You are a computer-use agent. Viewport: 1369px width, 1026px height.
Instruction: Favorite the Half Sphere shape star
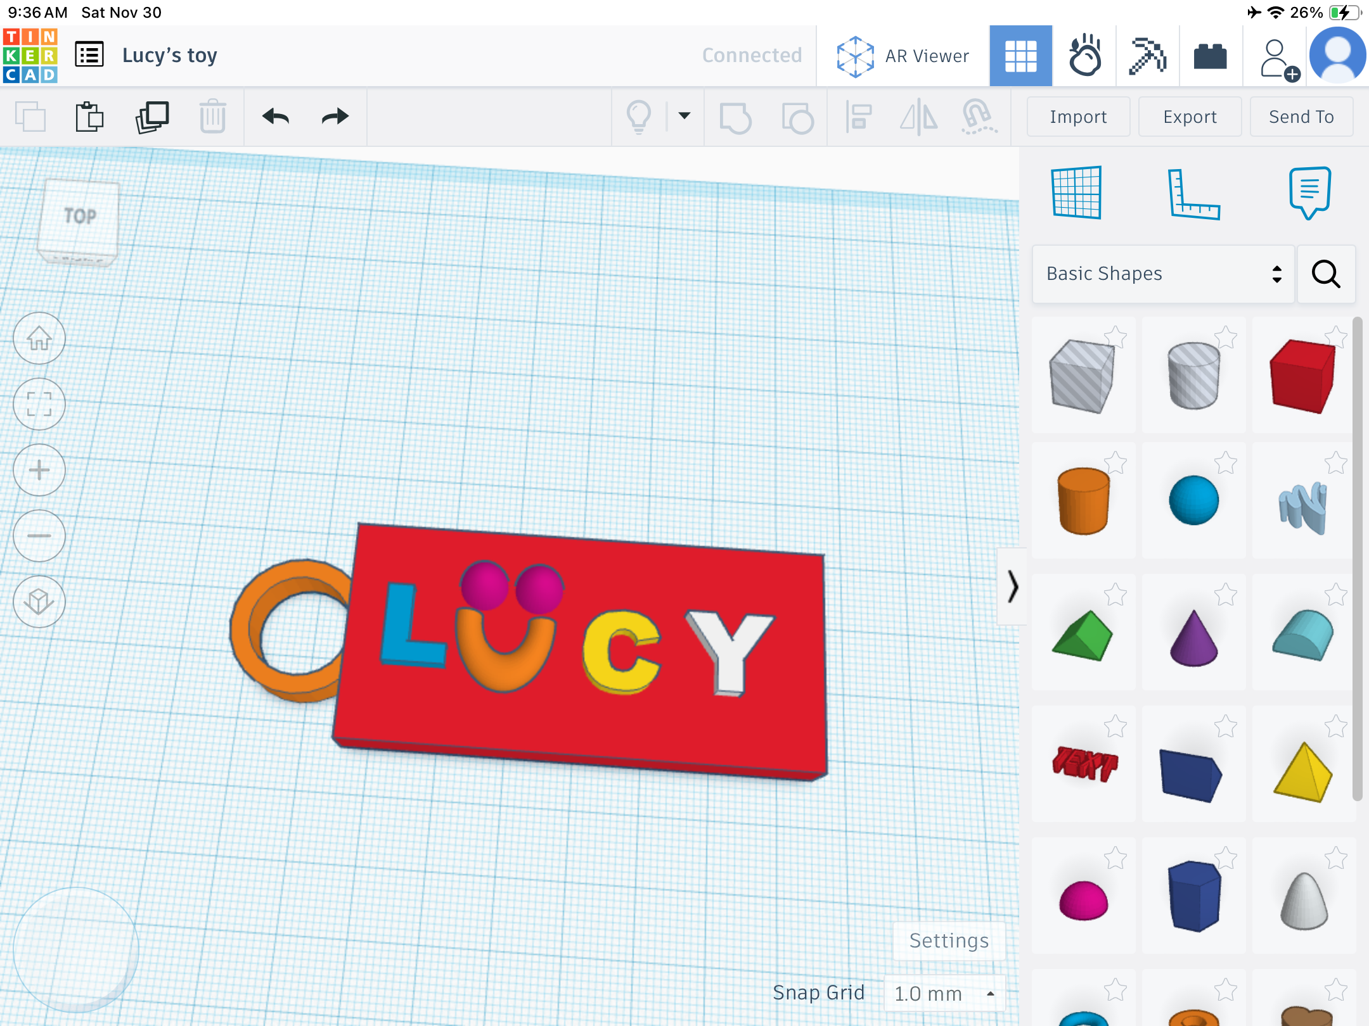[x=1115, y=858]
